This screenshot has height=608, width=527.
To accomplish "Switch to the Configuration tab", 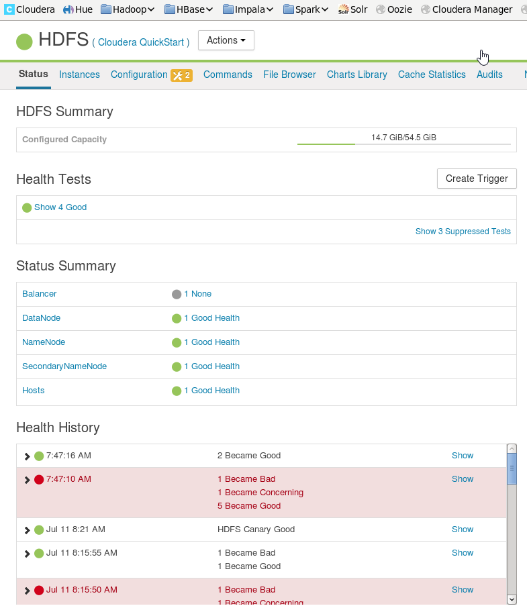I will (139, 74).
